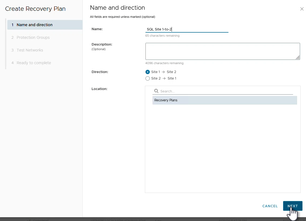Open the Ready to complete step
The image size is (306, 221).
34,63
